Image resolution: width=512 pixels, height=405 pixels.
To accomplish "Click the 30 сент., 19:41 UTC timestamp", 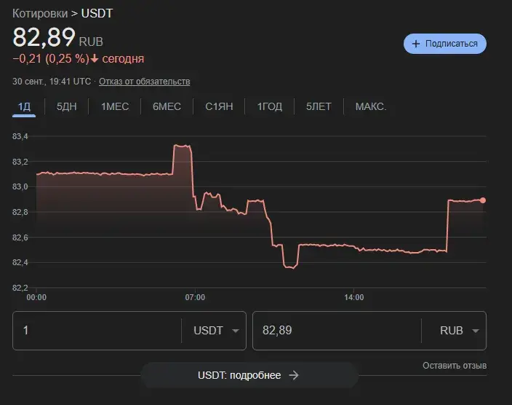I will [52, 82].
